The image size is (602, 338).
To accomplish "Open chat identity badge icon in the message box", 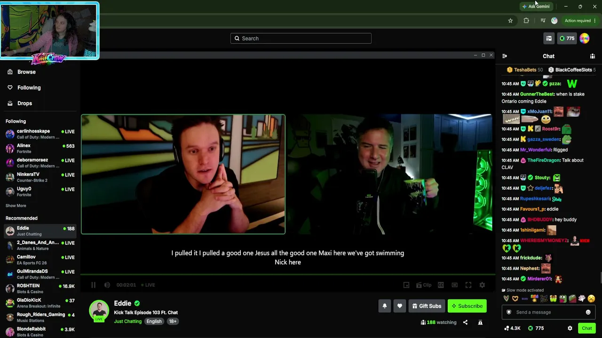I will pyautogui.click(x=509, y=312).
